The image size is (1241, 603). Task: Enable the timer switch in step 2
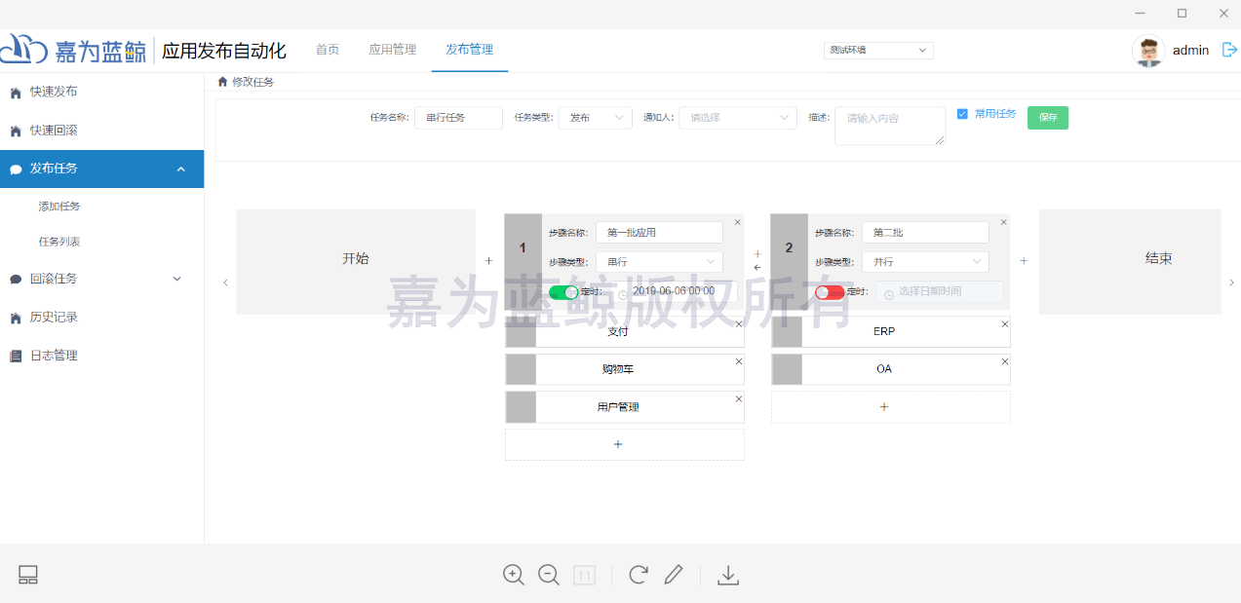(830, 292)
